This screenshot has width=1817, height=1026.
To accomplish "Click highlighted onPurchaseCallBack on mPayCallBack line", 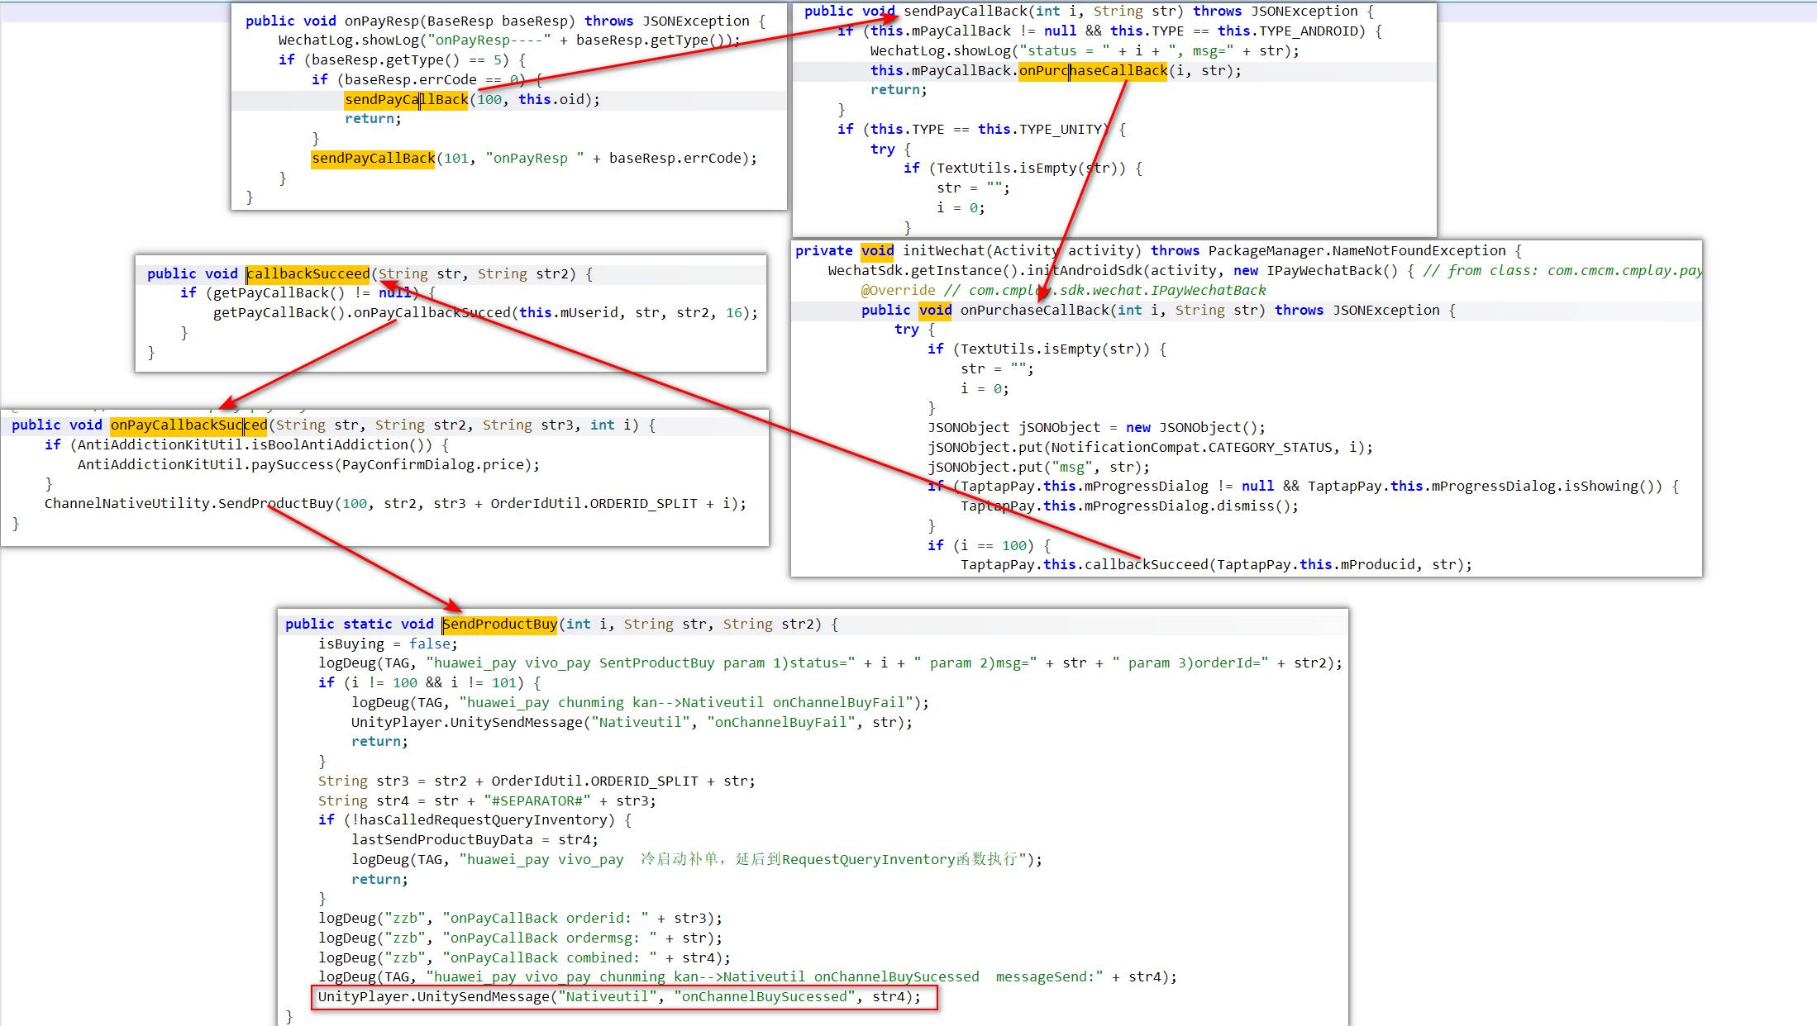I will pyautogui.click(x=1093, y=71).
